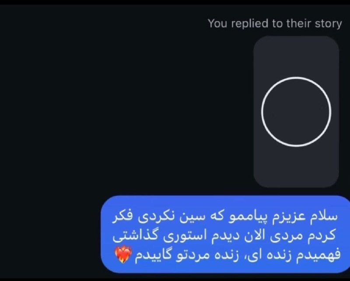
Task: Click the word 'replied' in header label
Action: click(250, 24)
